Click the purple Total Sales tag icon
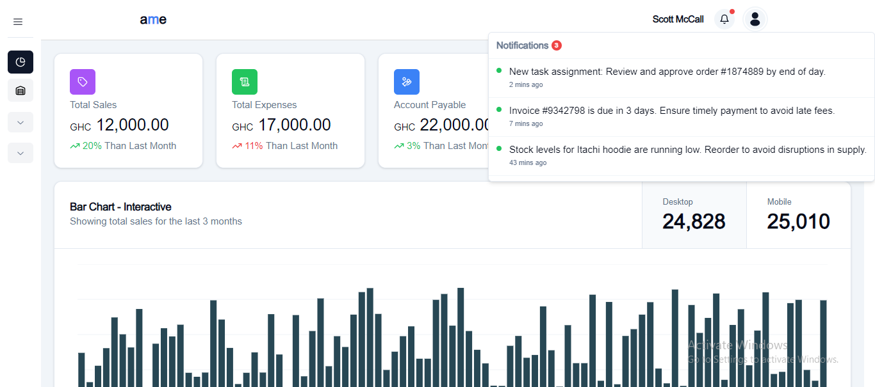The height and width of the screenshot is (387, 875). 83,82
